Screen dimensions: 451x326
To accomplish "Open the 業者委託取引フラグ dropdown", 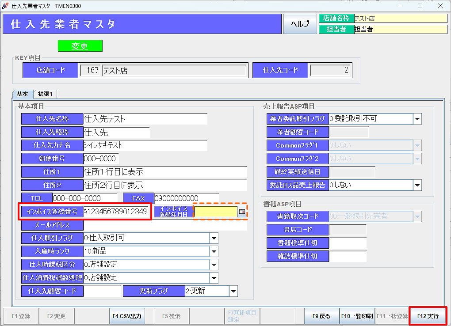I will [417, 119].
